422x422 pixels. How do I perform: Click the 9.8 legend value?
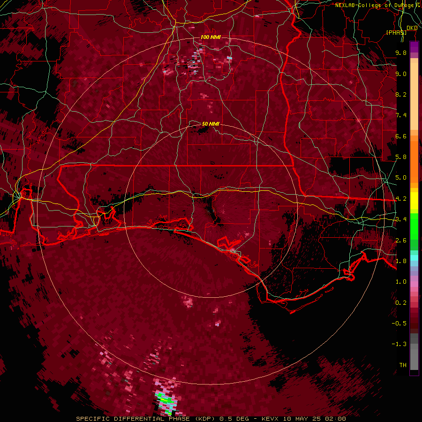tap(401, 53)
